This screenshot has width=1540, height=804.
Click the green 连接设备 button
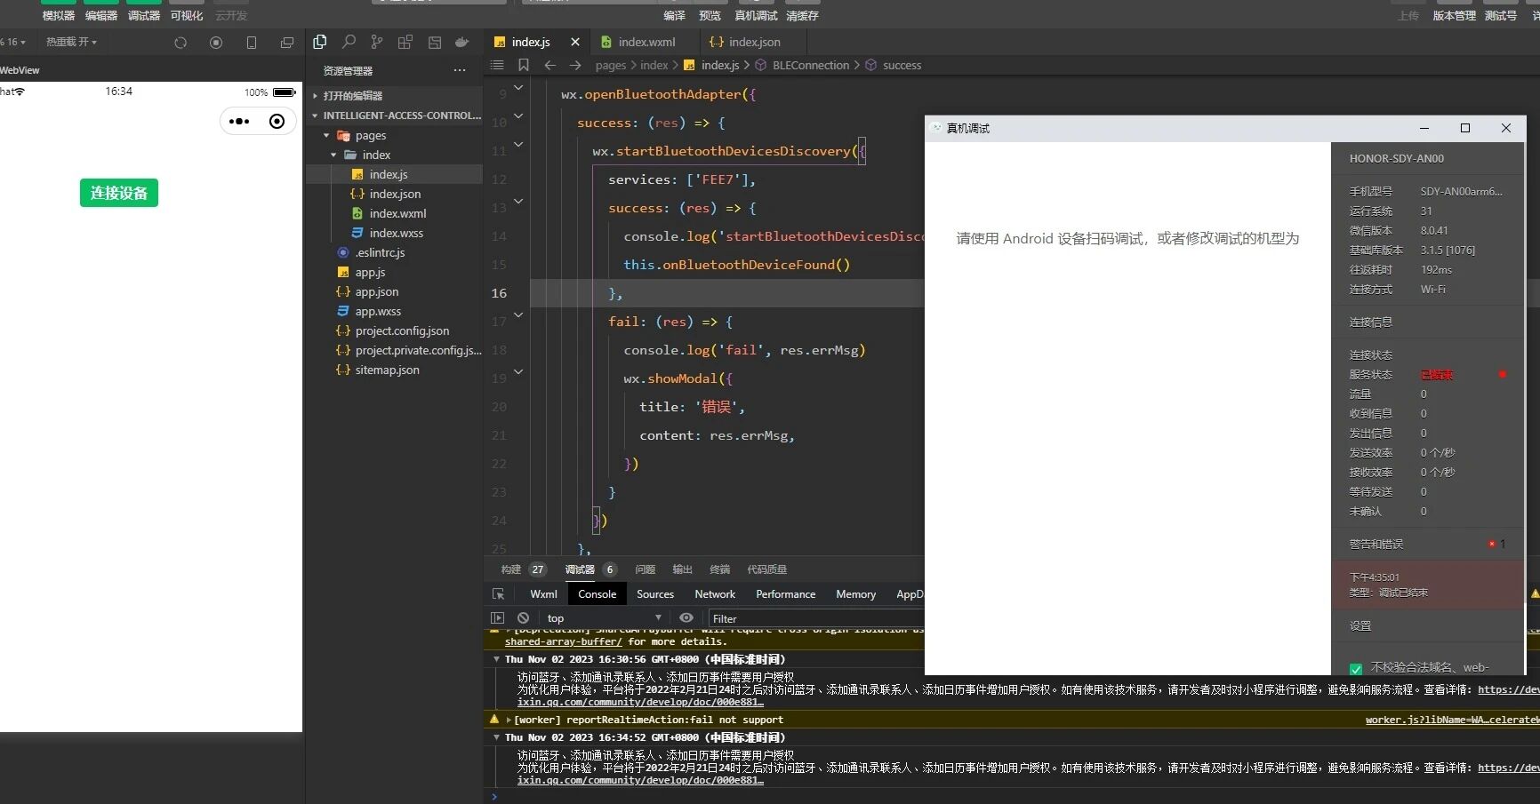(119, 193)
